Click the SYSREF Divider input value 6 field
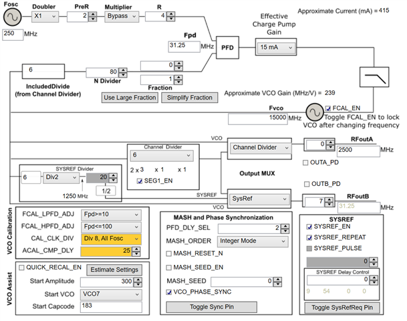 click(31, 177)
